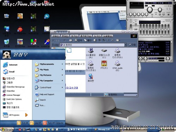This screenshot has width=176, height=132.
Task: Open Help and Support
Action: 45,94
